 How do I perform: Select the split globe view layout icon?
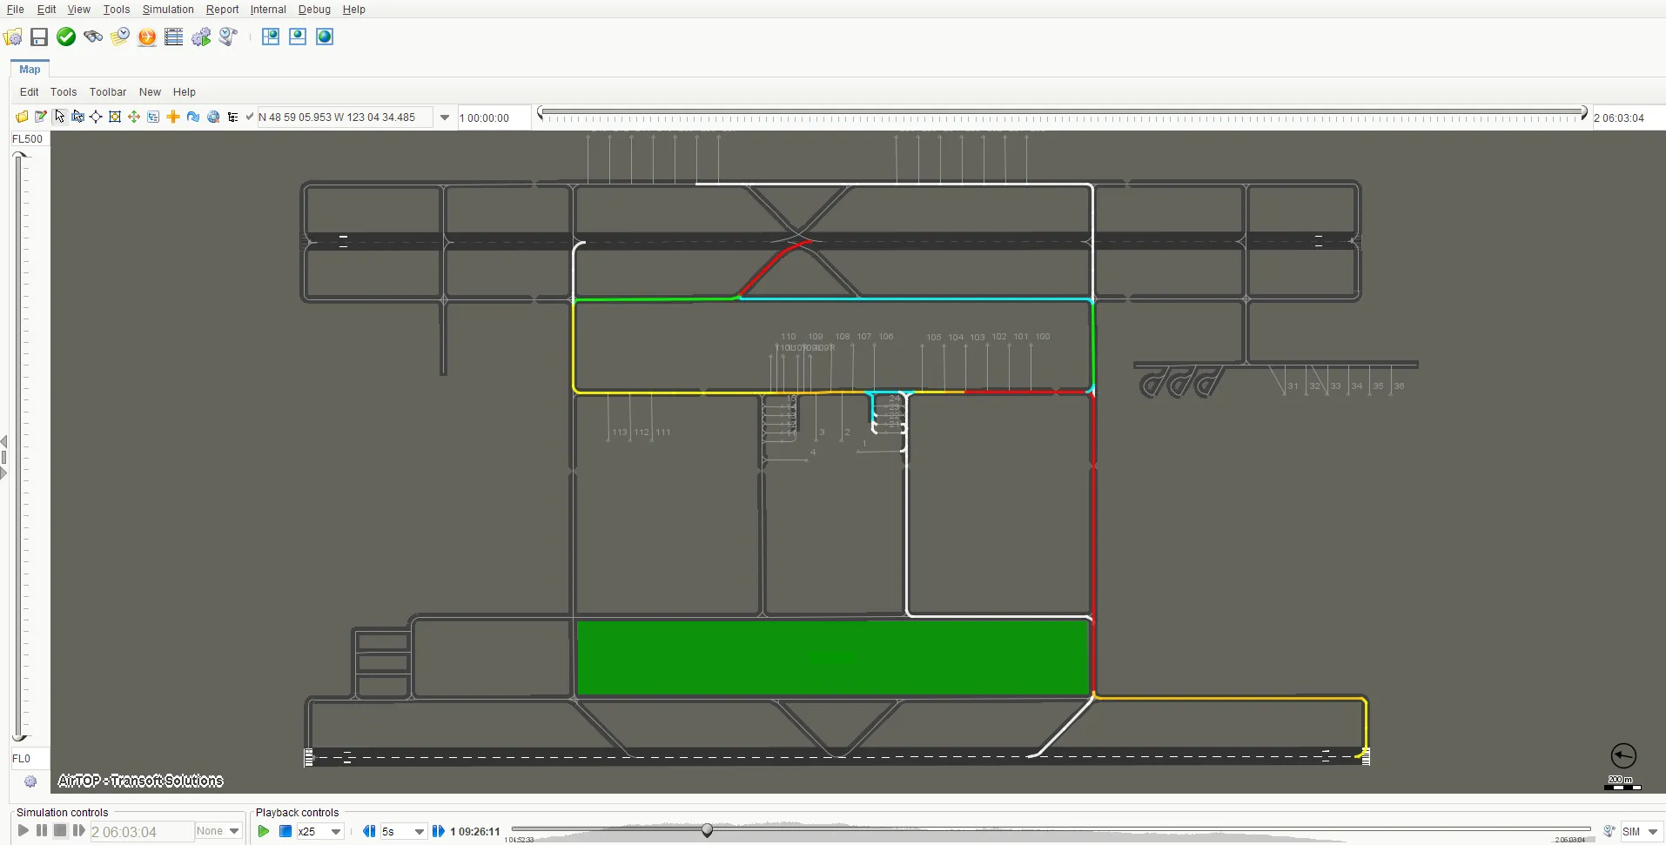pyautogui.click(x=271, y=37)
